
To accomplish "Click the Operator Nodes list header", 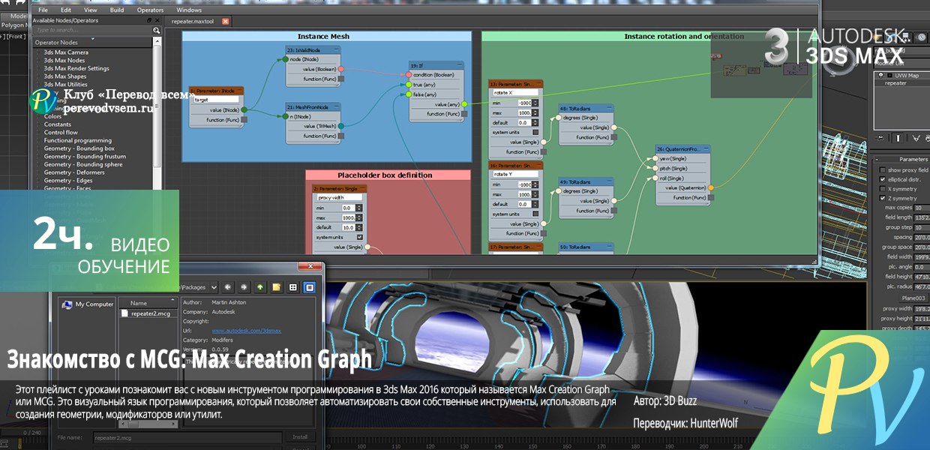I will 92,43.
